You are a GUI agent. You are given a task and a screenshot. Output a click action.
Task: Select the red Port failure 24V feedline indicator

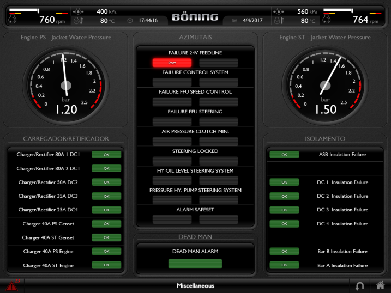(172, 63)
